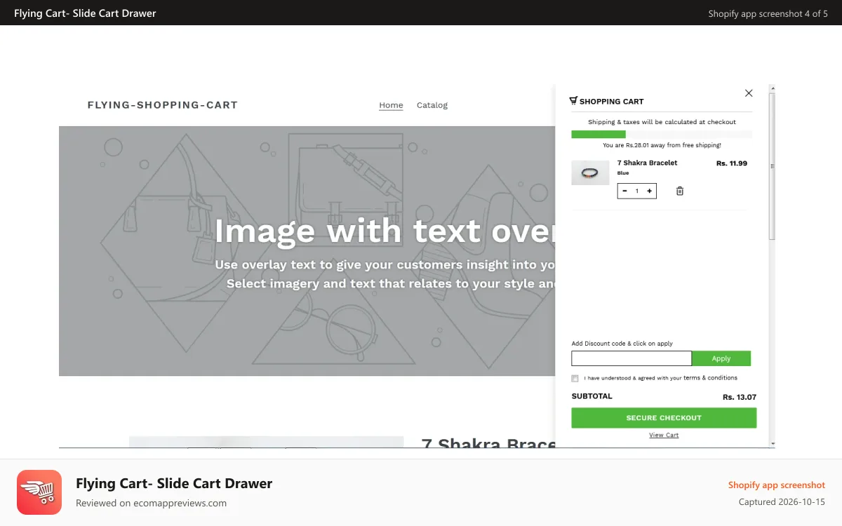Click the 'Blue' variant label
Screen dimensions: 842x526
623,173
